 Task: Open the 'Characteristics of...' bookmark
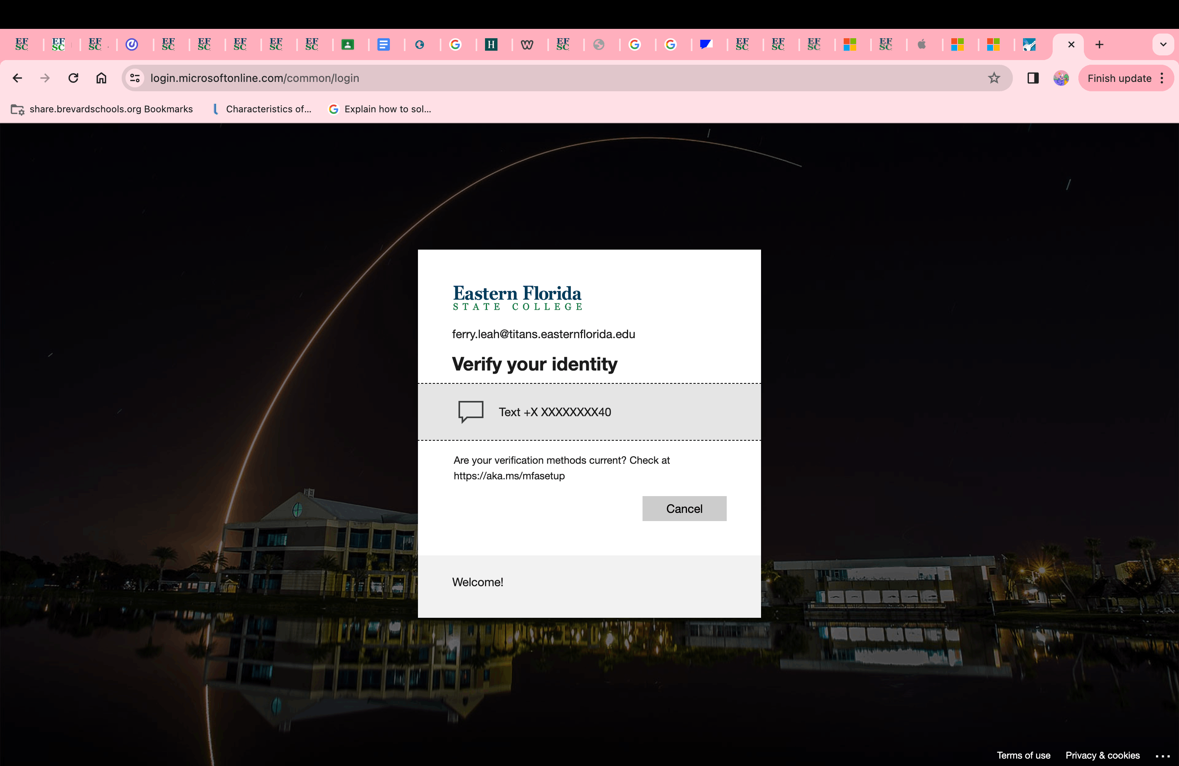262,109
